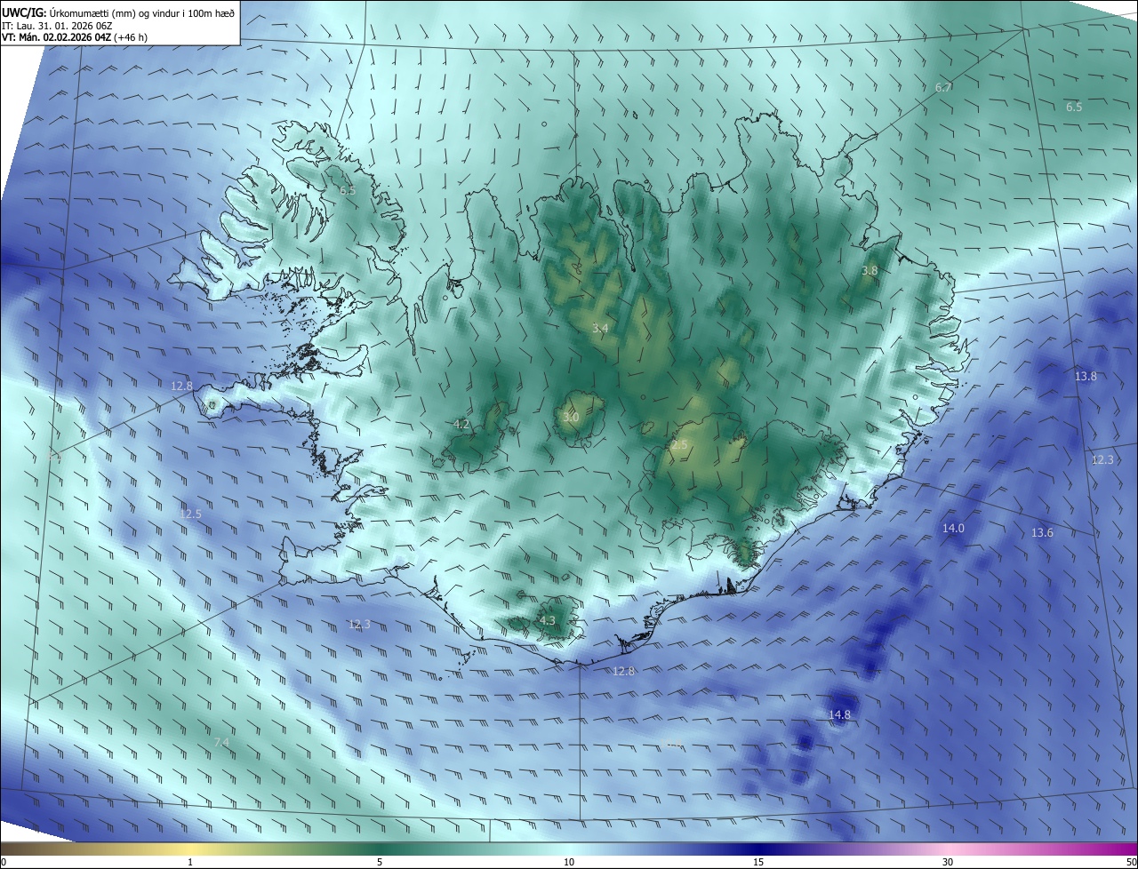Click the '15' tick on the color scale
Image resolution: width=1138 pixels, height=869 pixels.
tap(758, 862)
